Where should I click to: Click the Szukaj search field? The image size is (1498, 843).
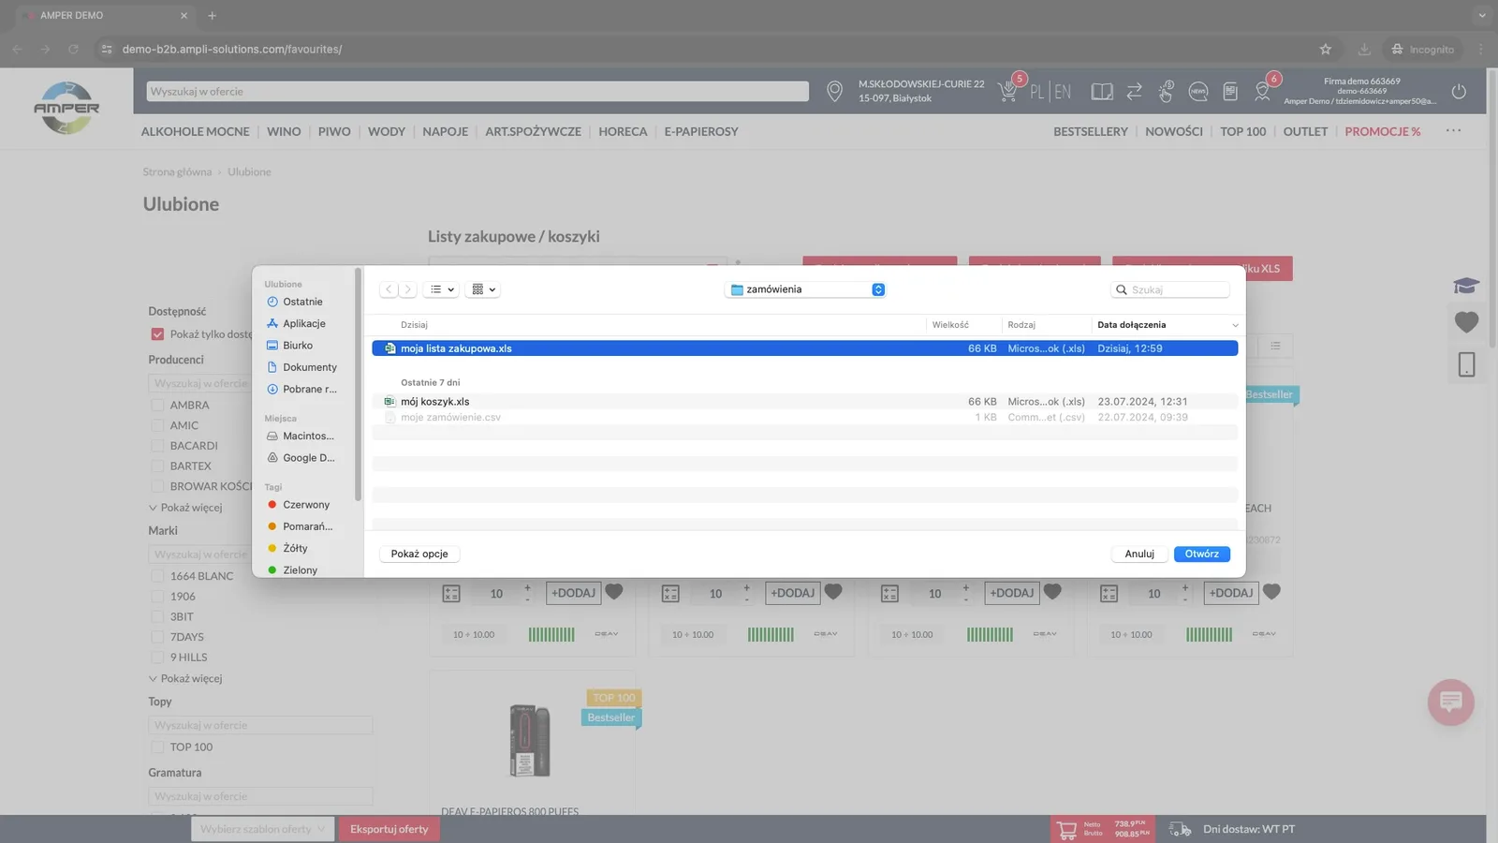point(1170,289)
